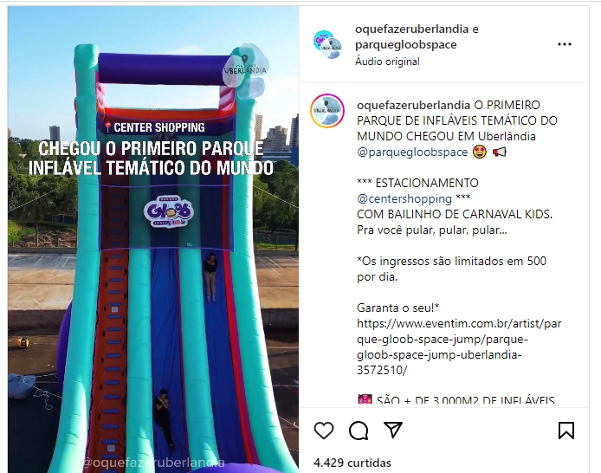Open the three-dot more options menu
The width and height of the screenshot is (601, 473).
565,44
